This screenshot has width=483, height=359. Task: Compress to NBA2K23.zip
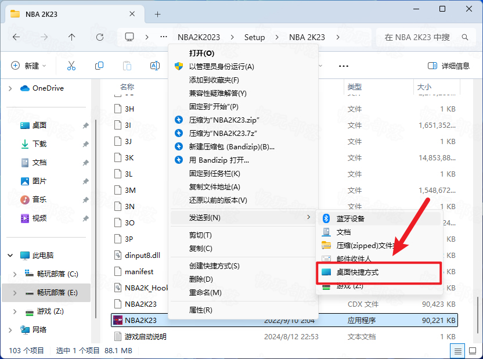(243, 120)
